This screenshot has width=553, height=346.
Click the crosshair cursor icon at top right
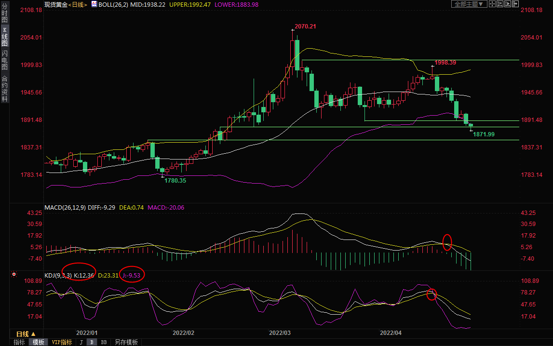point(492,4)
